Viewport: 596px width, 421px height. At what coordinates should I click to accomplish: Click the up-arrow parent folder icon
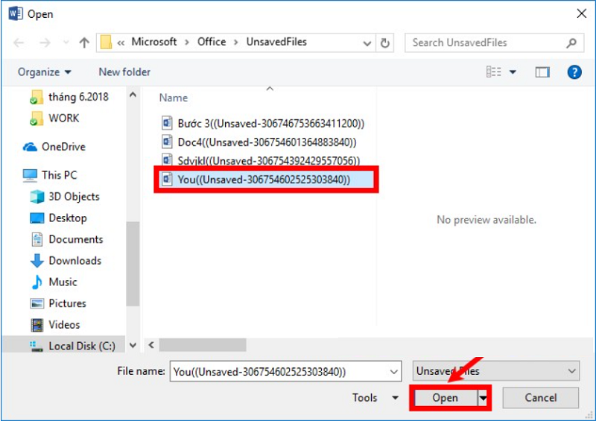coord(84,42)
